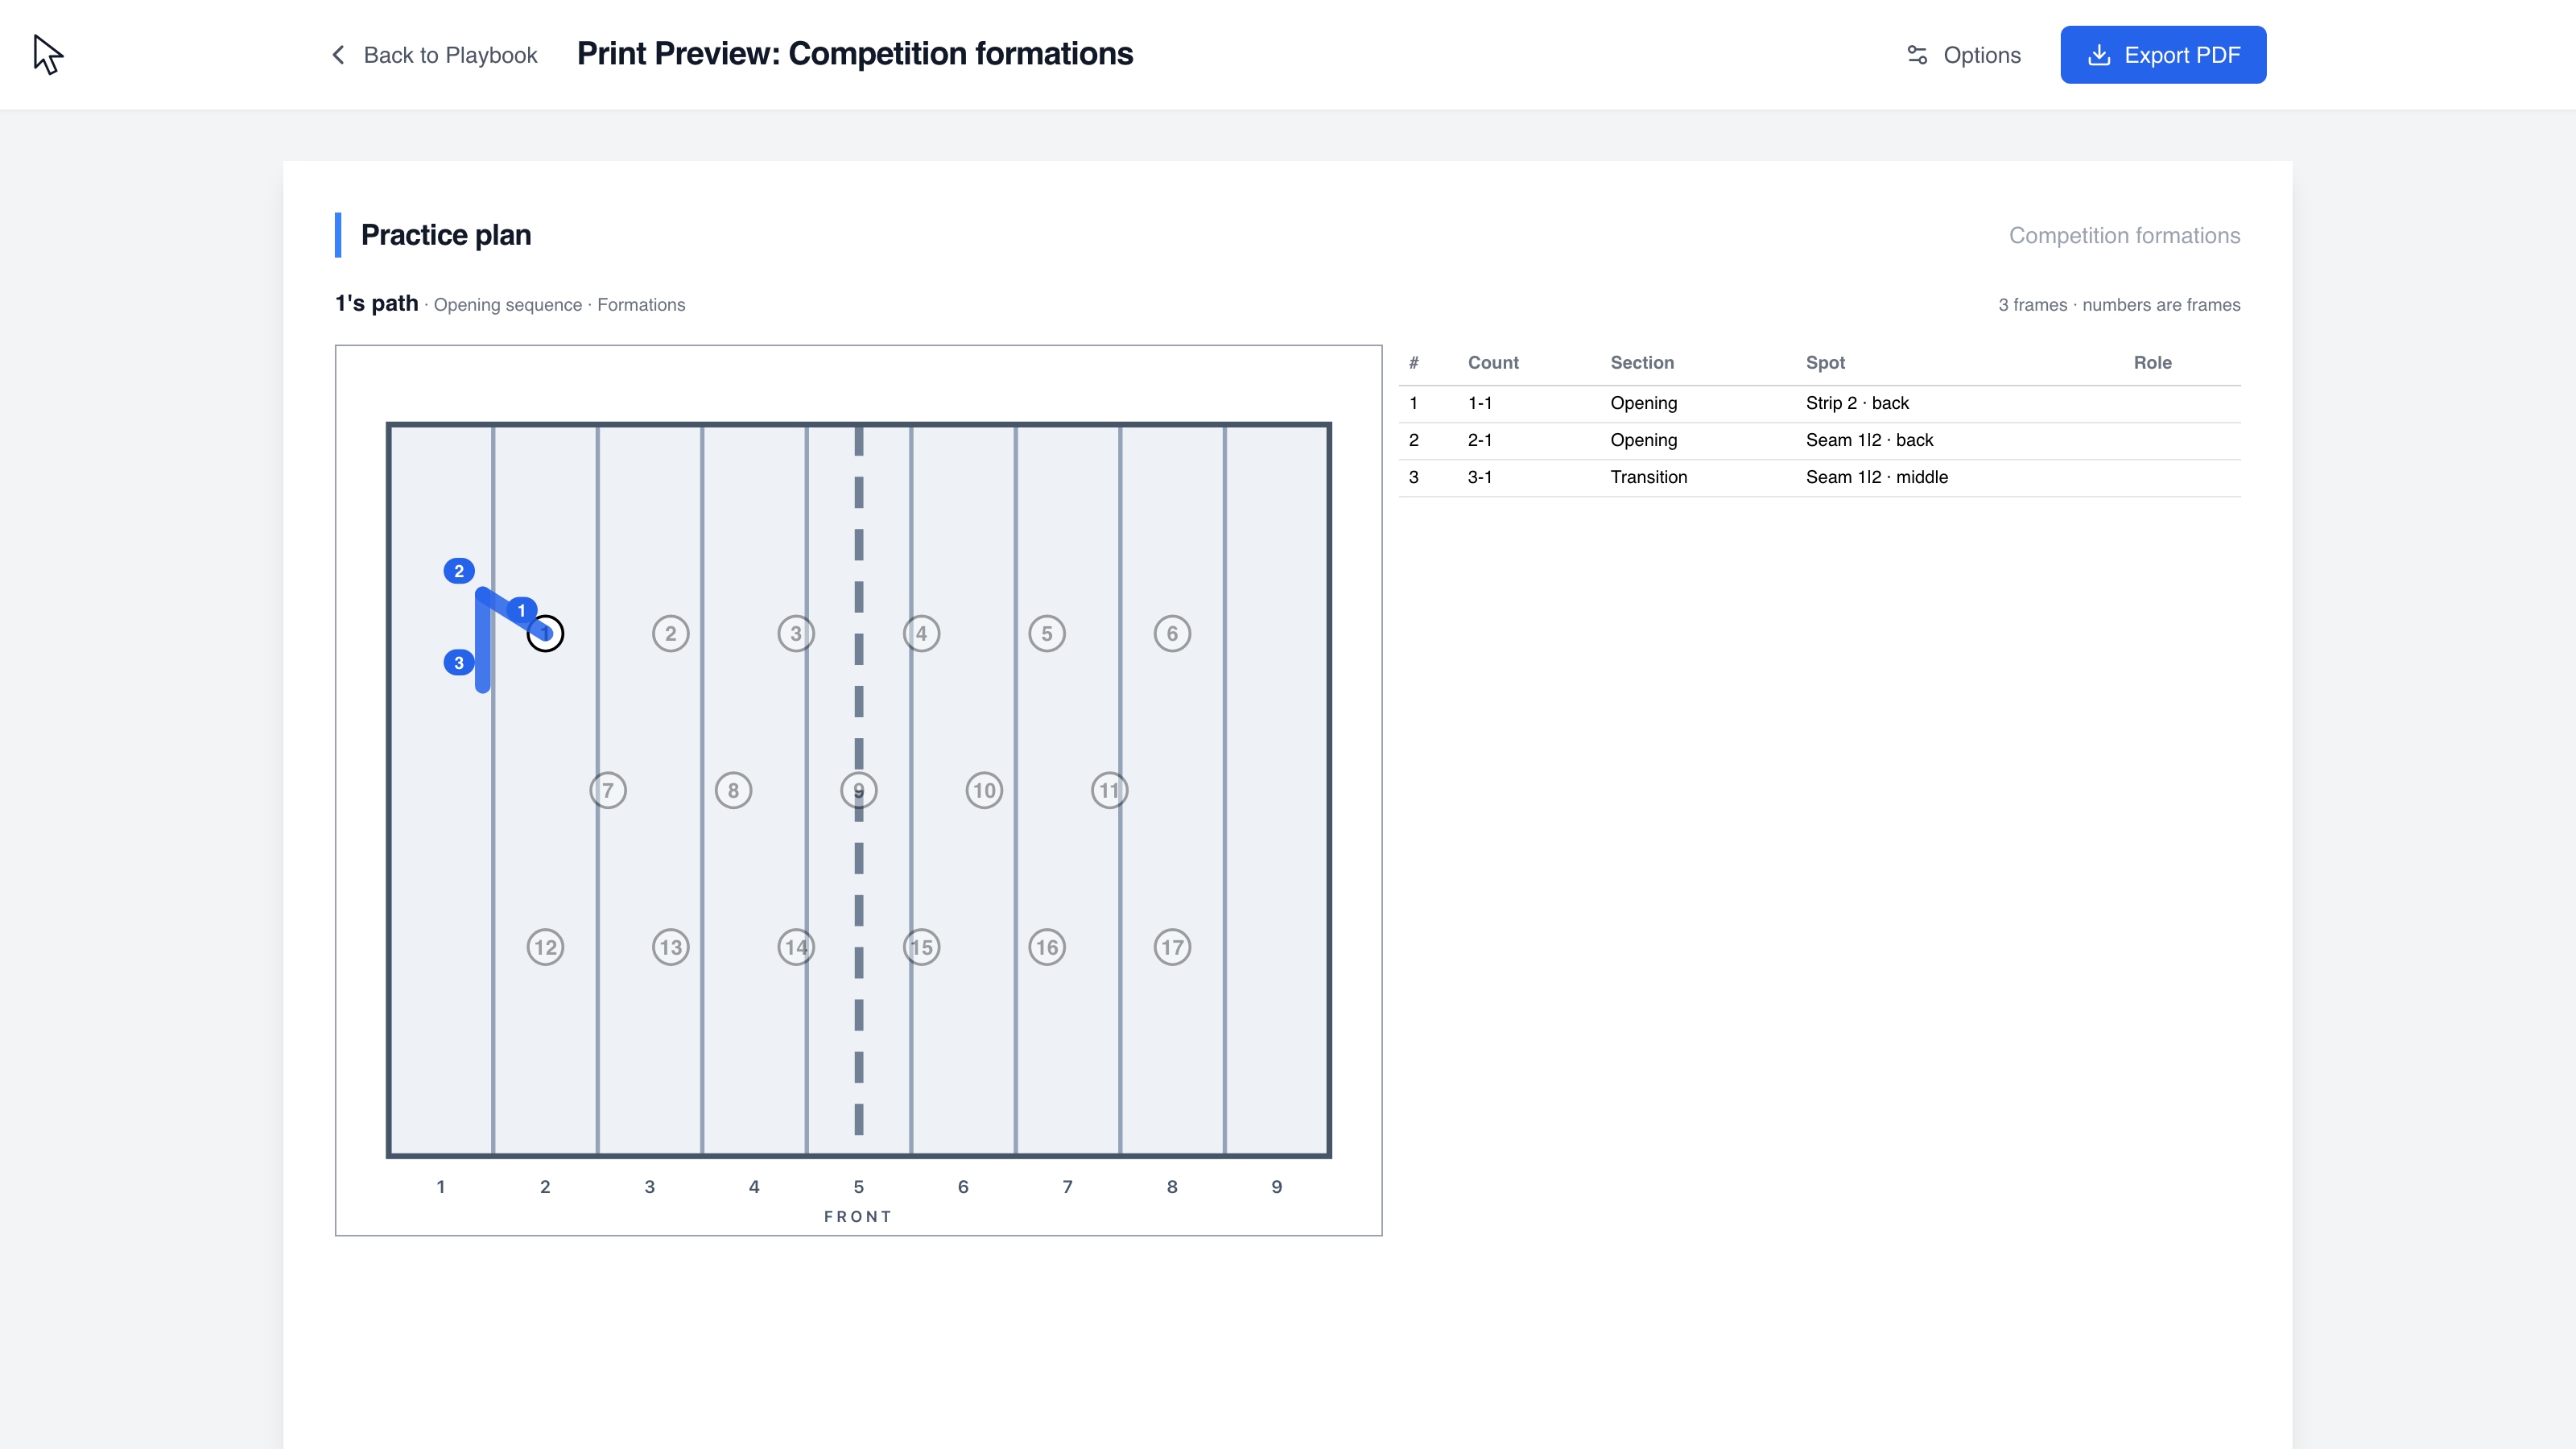Click dancer circle 15 on the stage
Screen dimensions: 2576x1449
pyautogui.click(x=921, y=947)
